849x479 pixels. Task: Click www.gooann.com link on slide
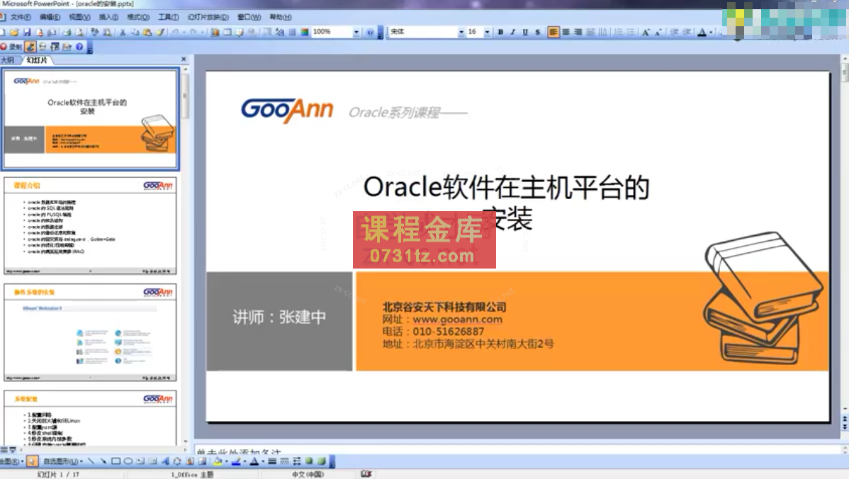458,320
